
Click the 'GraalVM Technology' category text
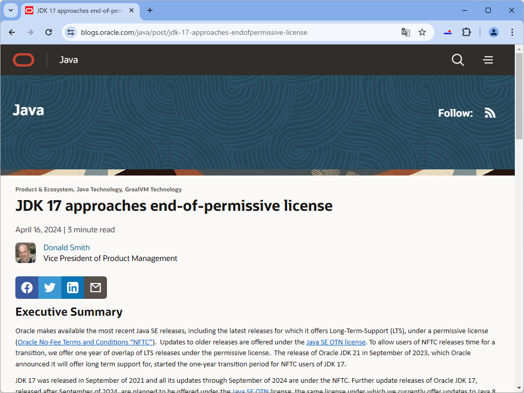point(154,189)
